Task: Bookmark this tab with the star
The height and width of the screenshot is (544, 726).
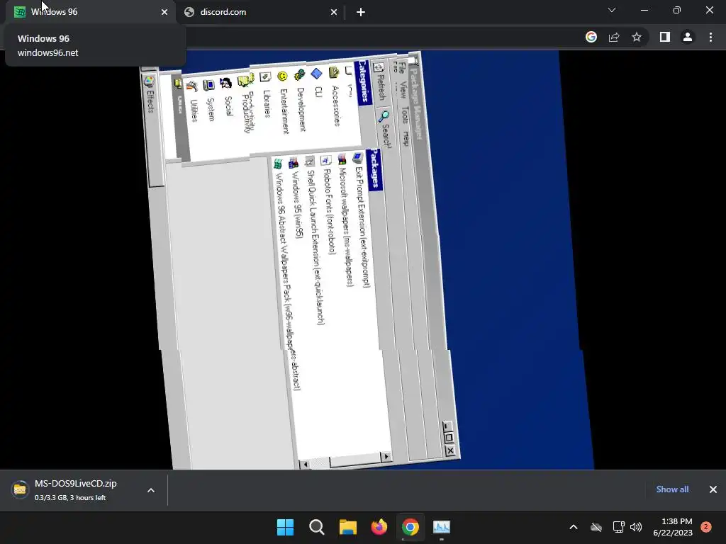Action: [x=637, y=37]
